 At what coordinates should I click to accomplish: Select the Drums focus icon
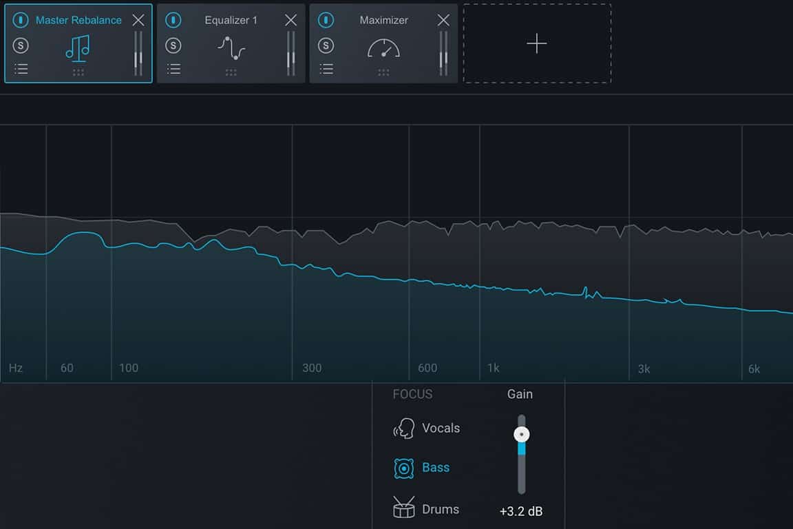(x=404, y=508)
